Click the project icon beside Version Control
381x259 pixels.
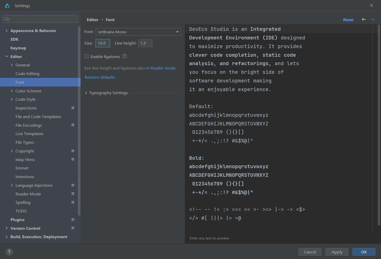(73, 228)
